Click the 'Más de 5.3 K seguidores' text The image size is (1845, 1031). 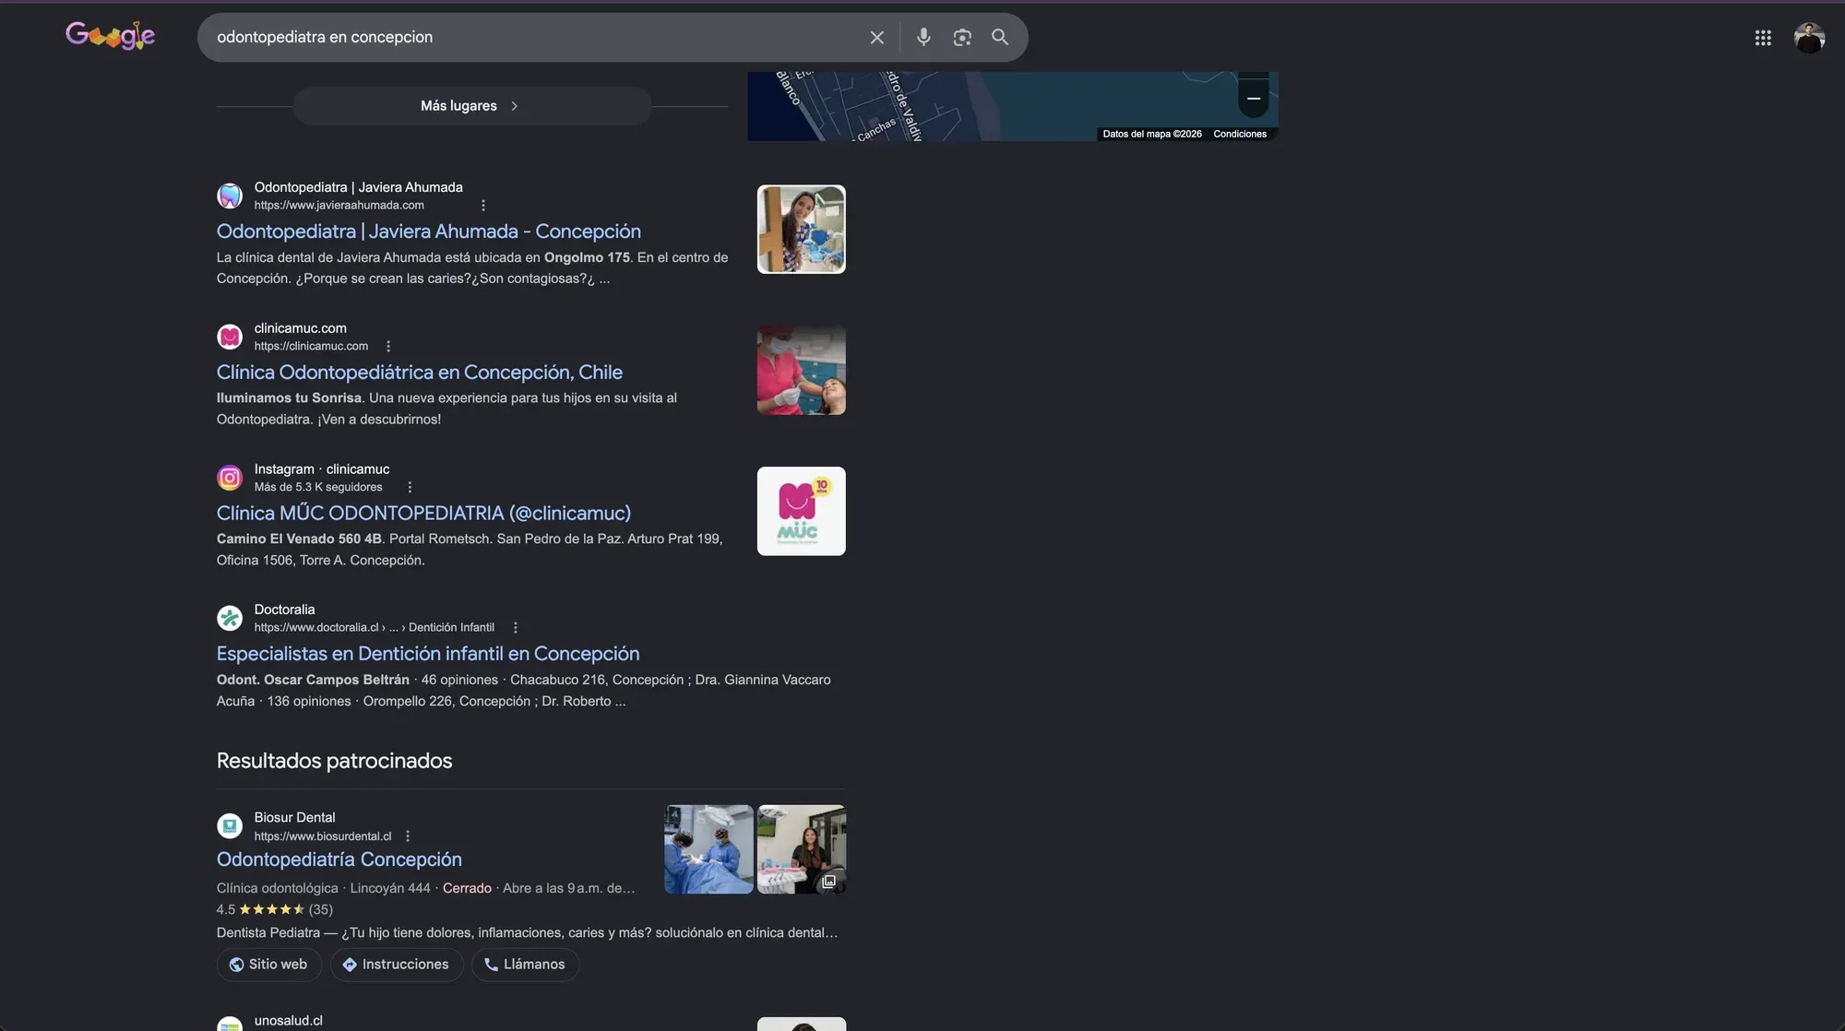[x=318, y=487]
